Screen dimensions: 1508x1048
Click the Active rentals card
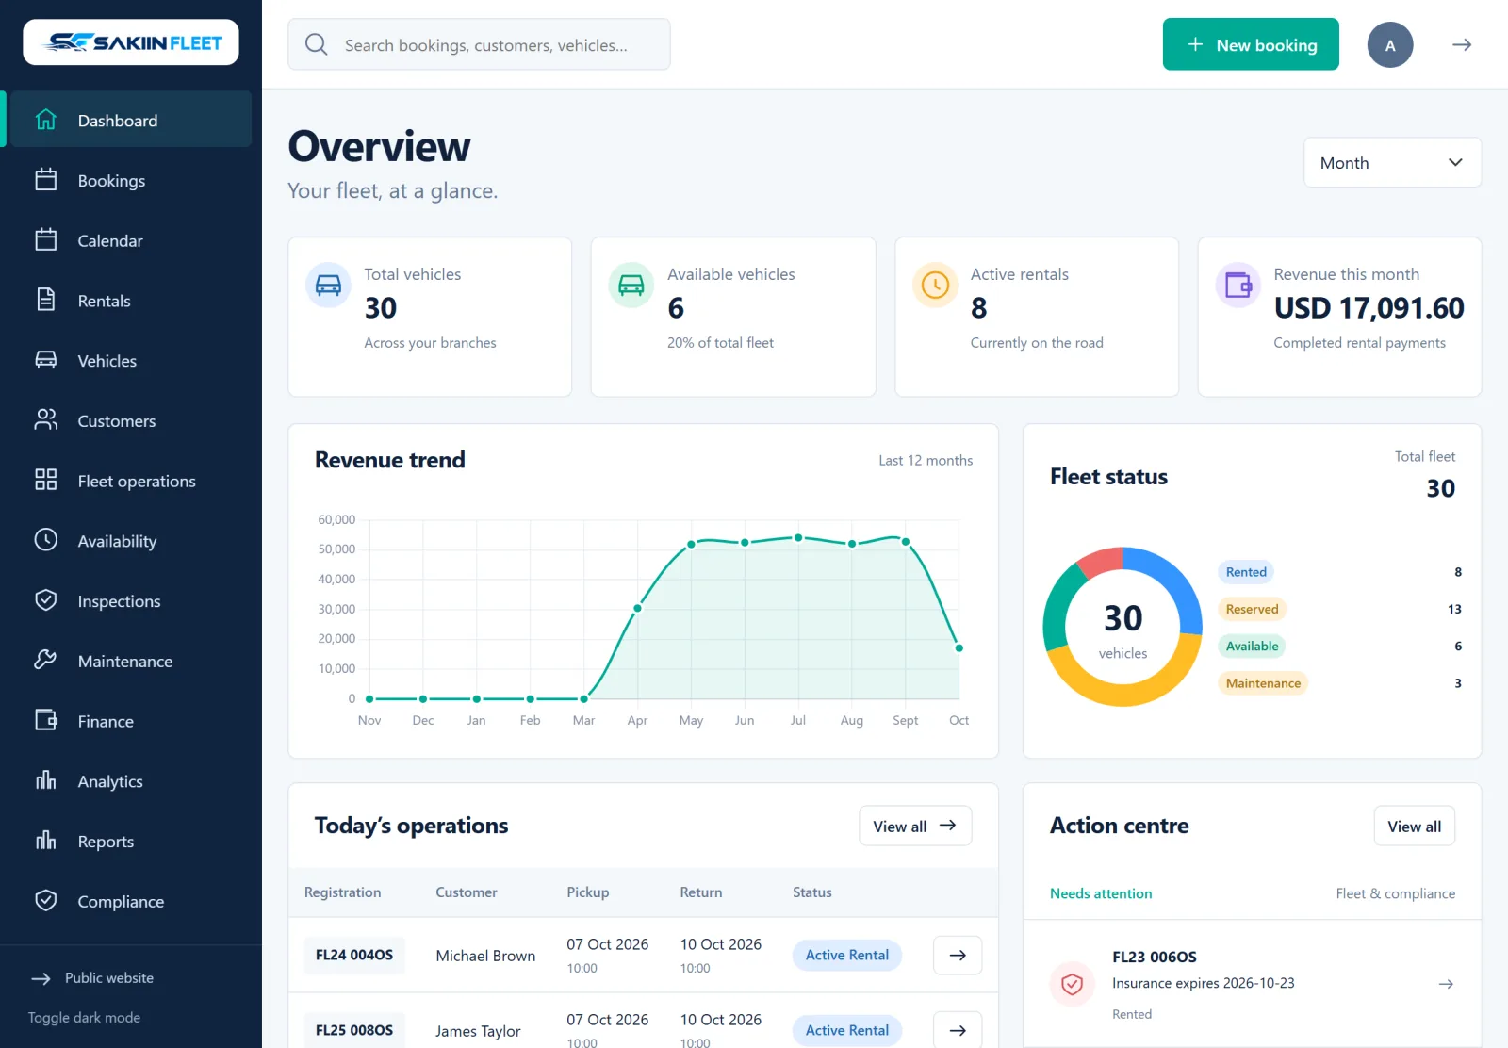(x=1037, y=317)
